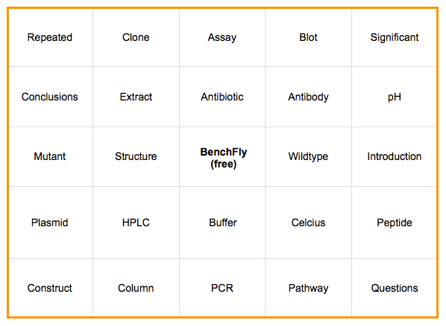
Task: Select the Questions square
Action: click(395, 288)
